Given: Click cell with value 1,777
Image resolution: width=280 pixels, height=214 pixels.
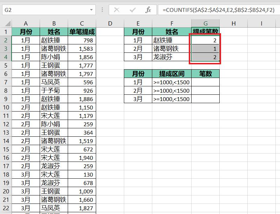Looking at the screenshot, I should tap(82, 65).
